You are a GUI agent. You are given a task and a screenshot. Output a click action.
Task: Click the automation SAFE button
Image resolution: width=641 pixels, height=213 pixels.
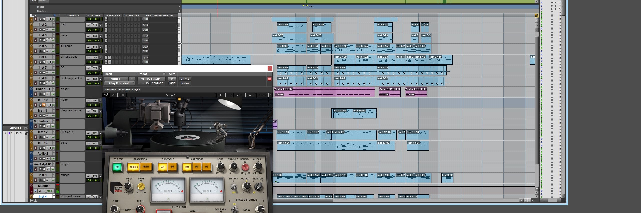[x=172, y=83]
